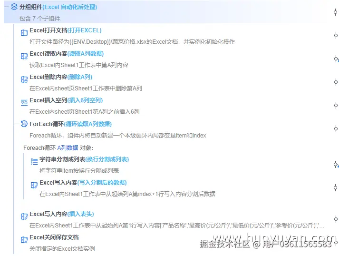Click the ForEach循环 loop icon

pyautogui.click(x=24, y=124)
